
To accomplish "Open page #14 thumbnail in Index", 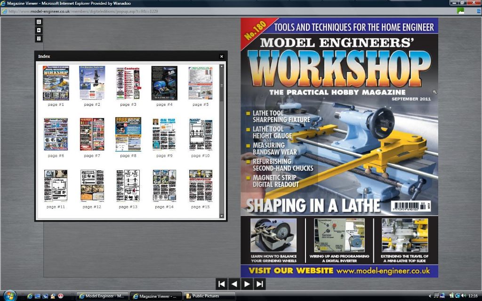I will click(x=164, y=185).
